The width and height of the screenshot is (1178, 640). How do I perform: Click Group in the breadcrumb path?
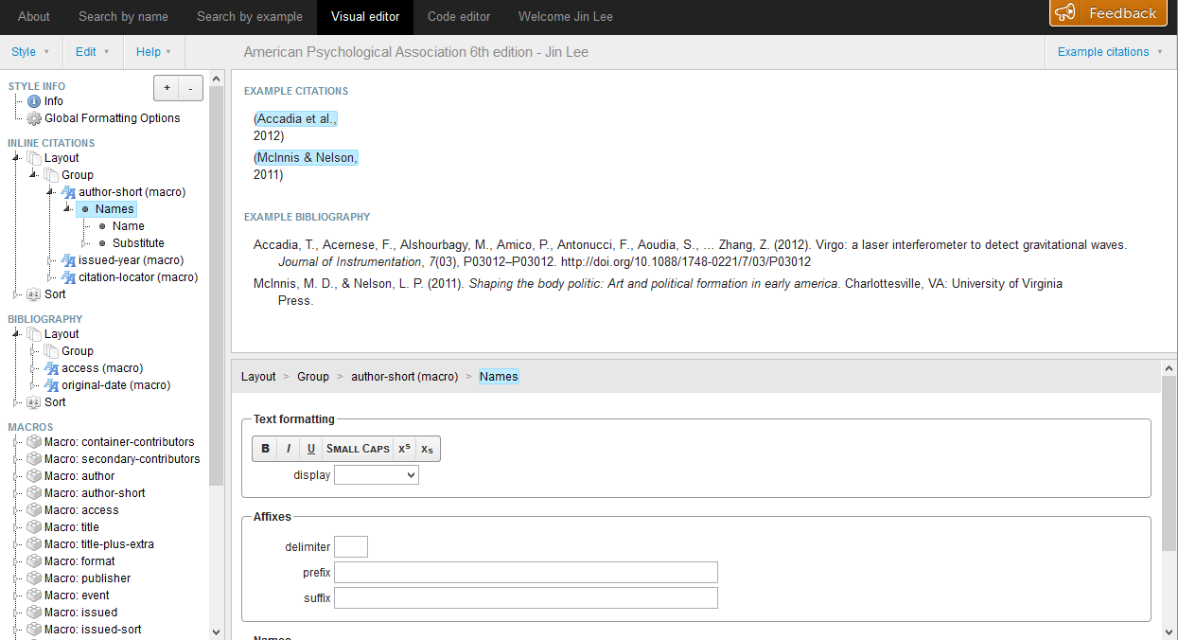tap(313, 377)
